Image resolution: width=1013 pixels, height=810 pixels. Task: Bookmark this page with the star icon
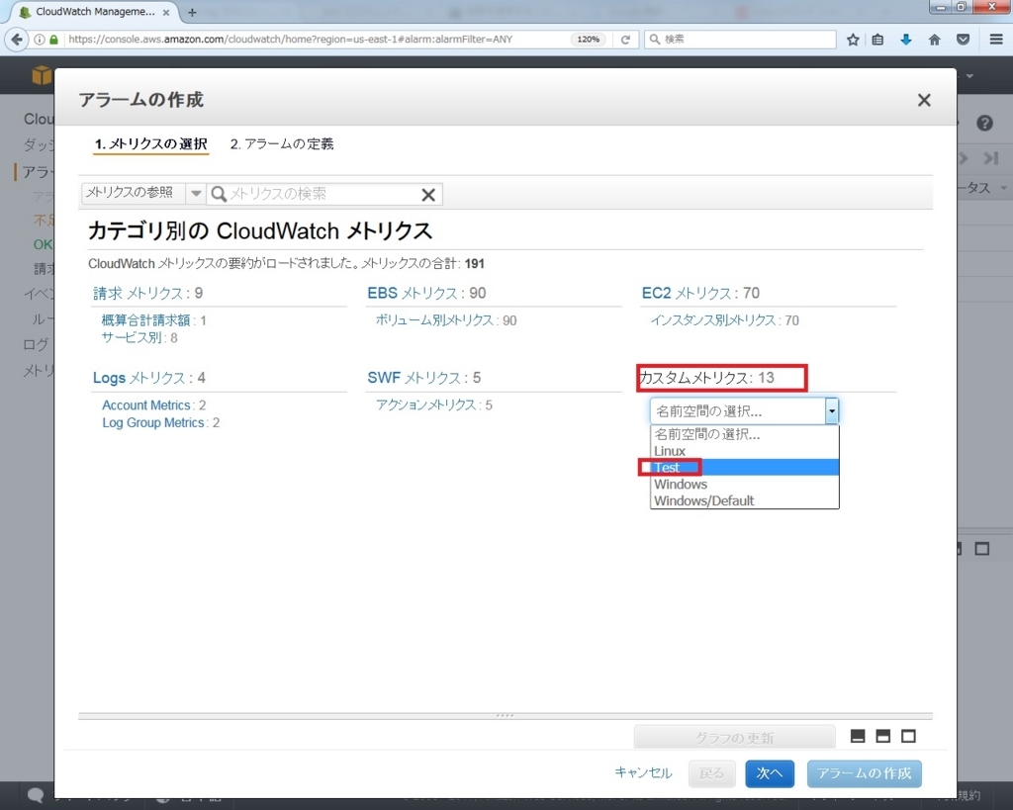click(x=853, y=40)
